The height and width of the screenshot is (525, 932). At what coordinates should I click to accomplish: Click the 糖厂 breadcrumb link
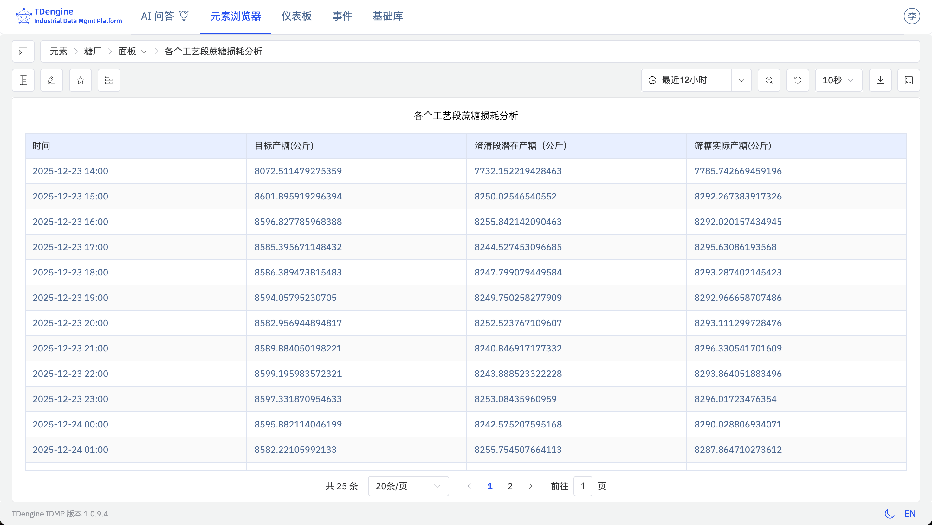[x=92, y=52]
